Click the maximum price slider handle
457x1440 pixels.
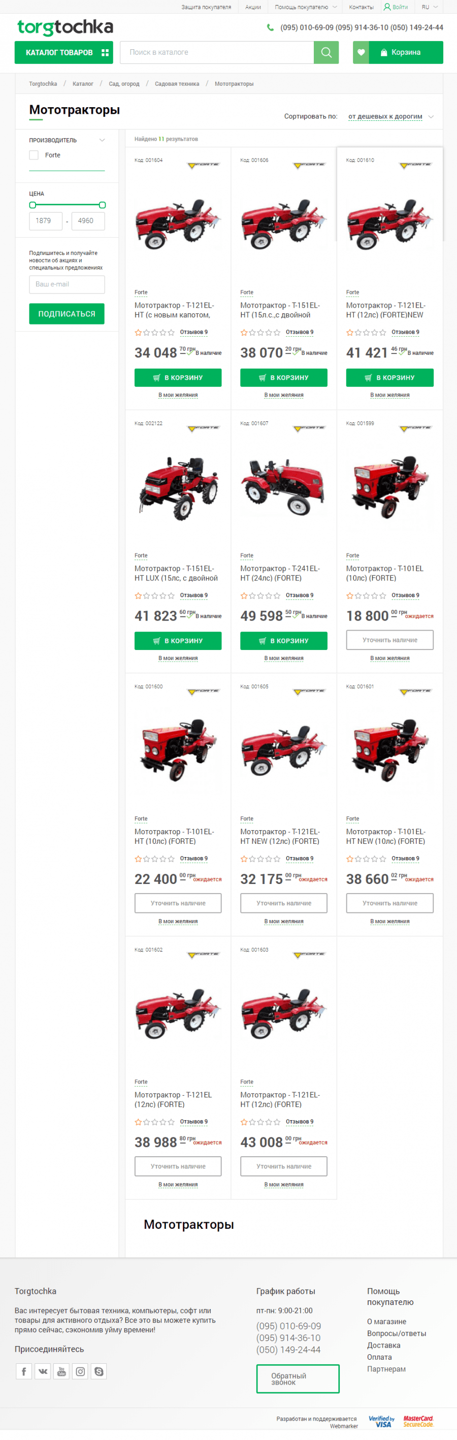pyautogui.click(x=103, y=205)
